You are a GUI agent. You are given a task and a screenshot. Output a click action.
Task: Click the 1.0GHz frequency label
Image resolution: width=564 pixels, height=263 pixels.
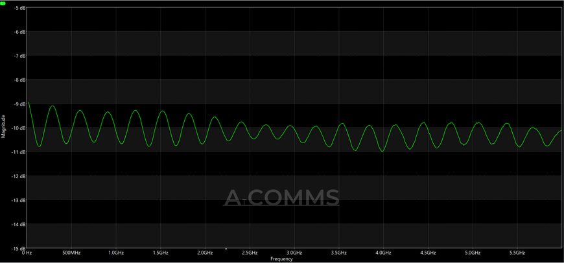click(x=116, y=253)
